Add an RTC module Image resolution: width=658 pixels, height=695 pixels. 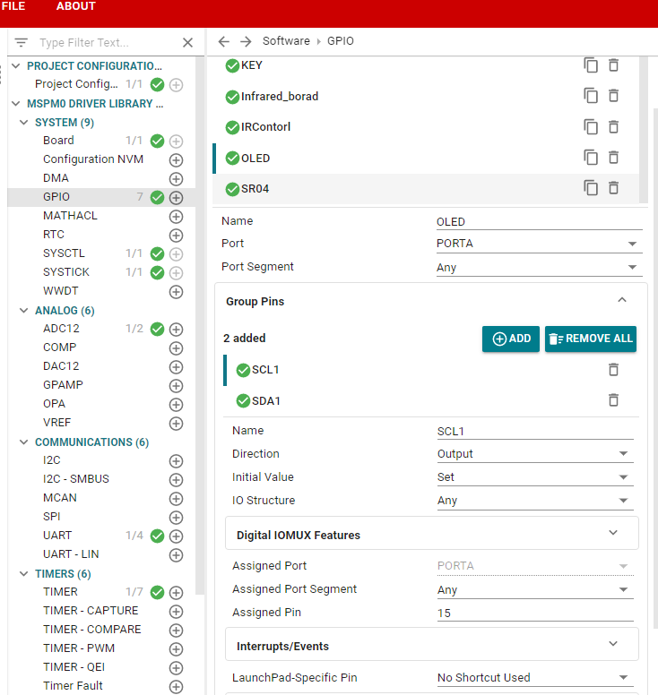click(176, 235)
